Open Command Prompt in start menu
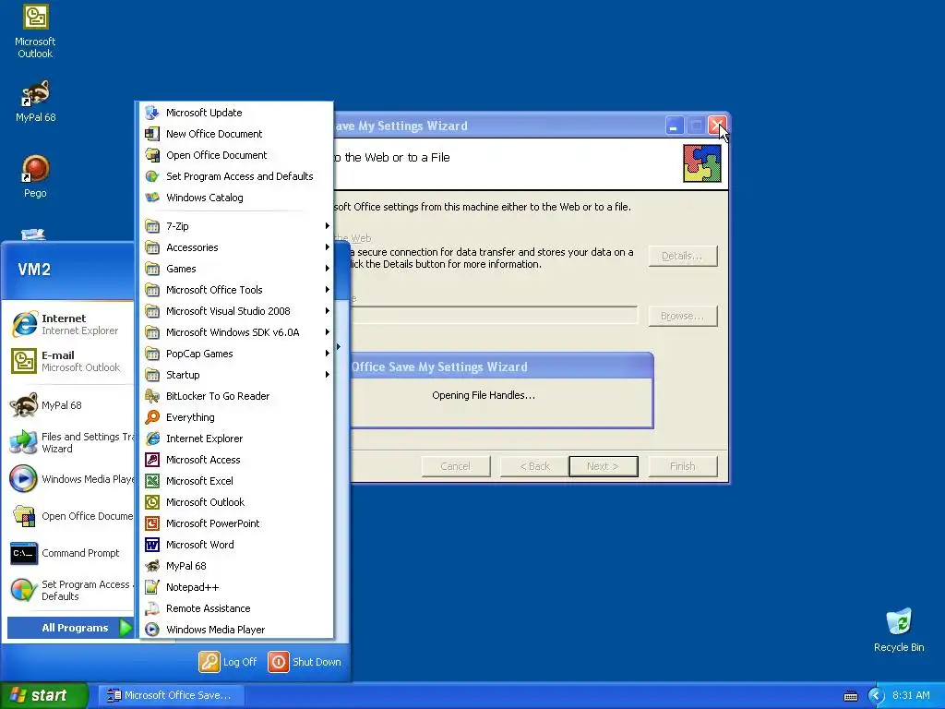 70,553
